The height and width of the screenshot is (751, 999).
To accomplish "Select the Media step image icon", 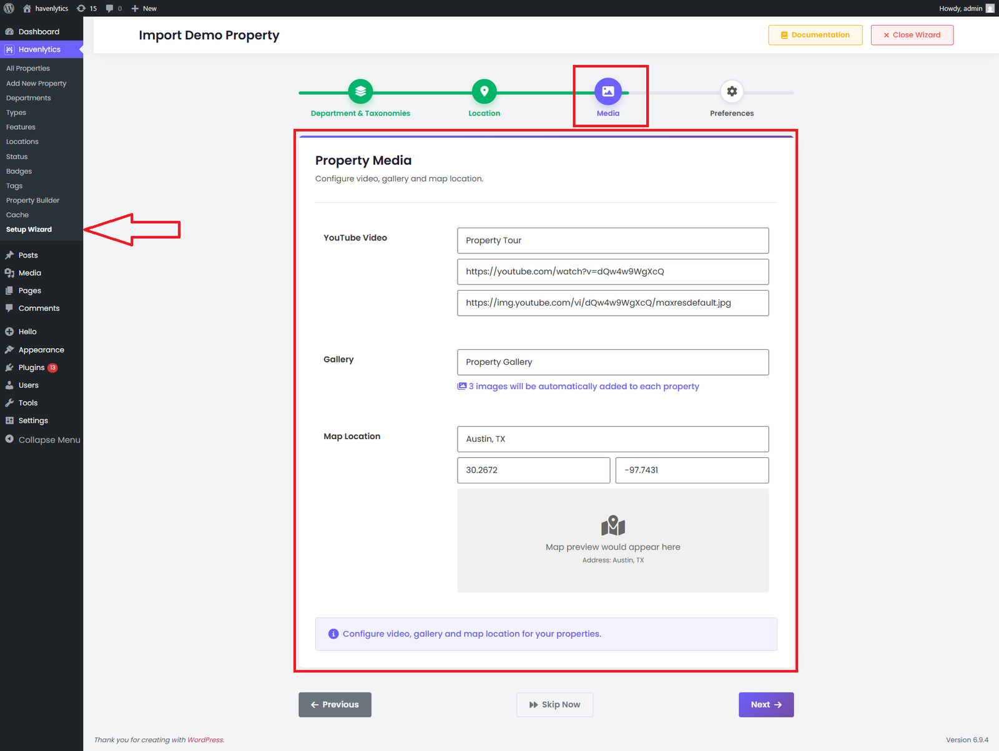I will pyautogui.click(x=608, y=92).
